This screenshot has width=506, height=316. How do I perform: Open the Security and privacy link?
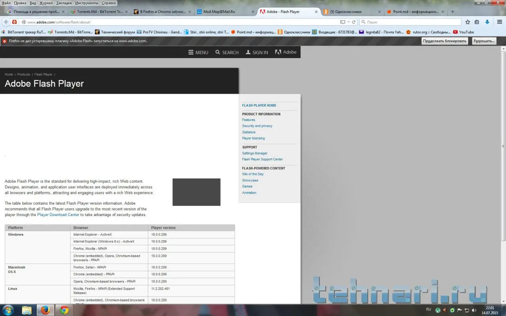(257, 126)
